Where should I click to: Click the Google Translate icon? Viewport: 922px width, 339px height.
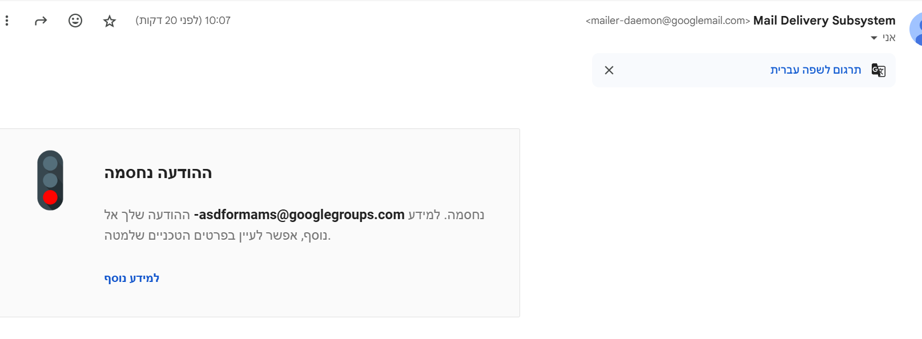click(878, 70)
